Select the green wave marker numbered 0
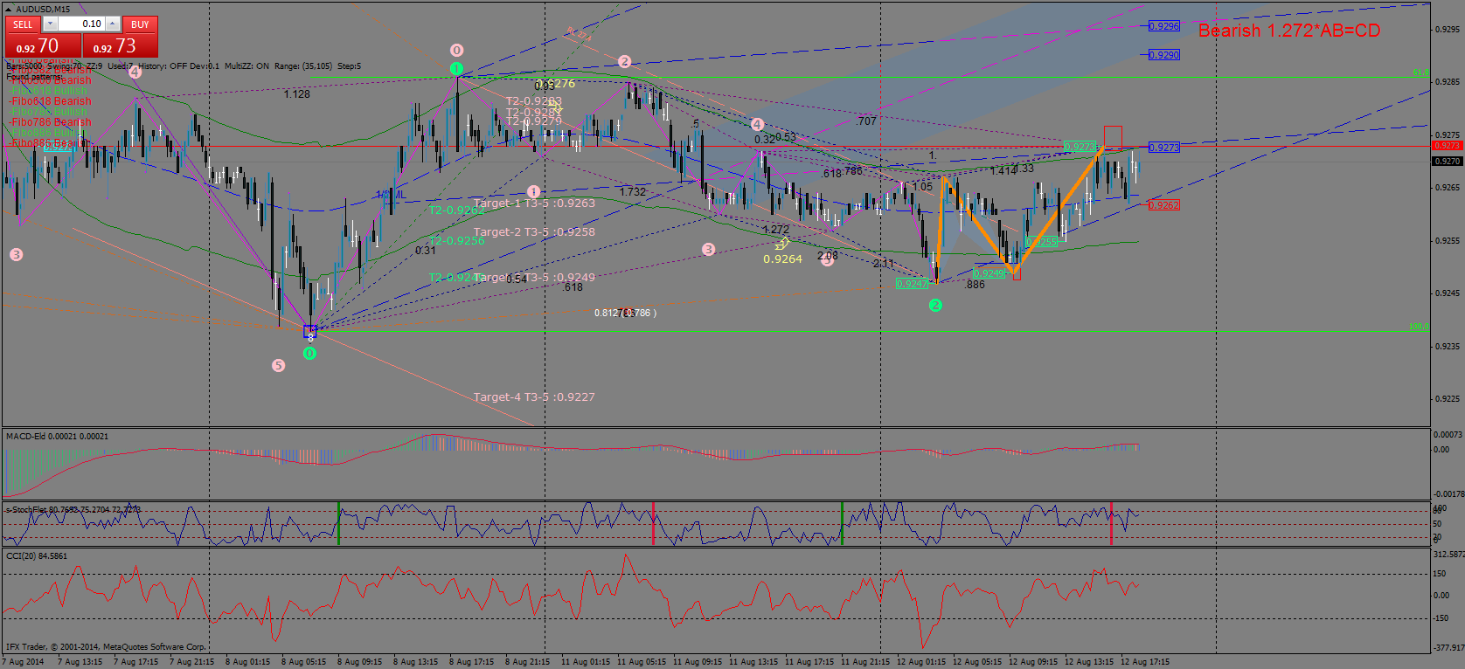Screen dimensions: 1465x669 (x=309, y=354)
